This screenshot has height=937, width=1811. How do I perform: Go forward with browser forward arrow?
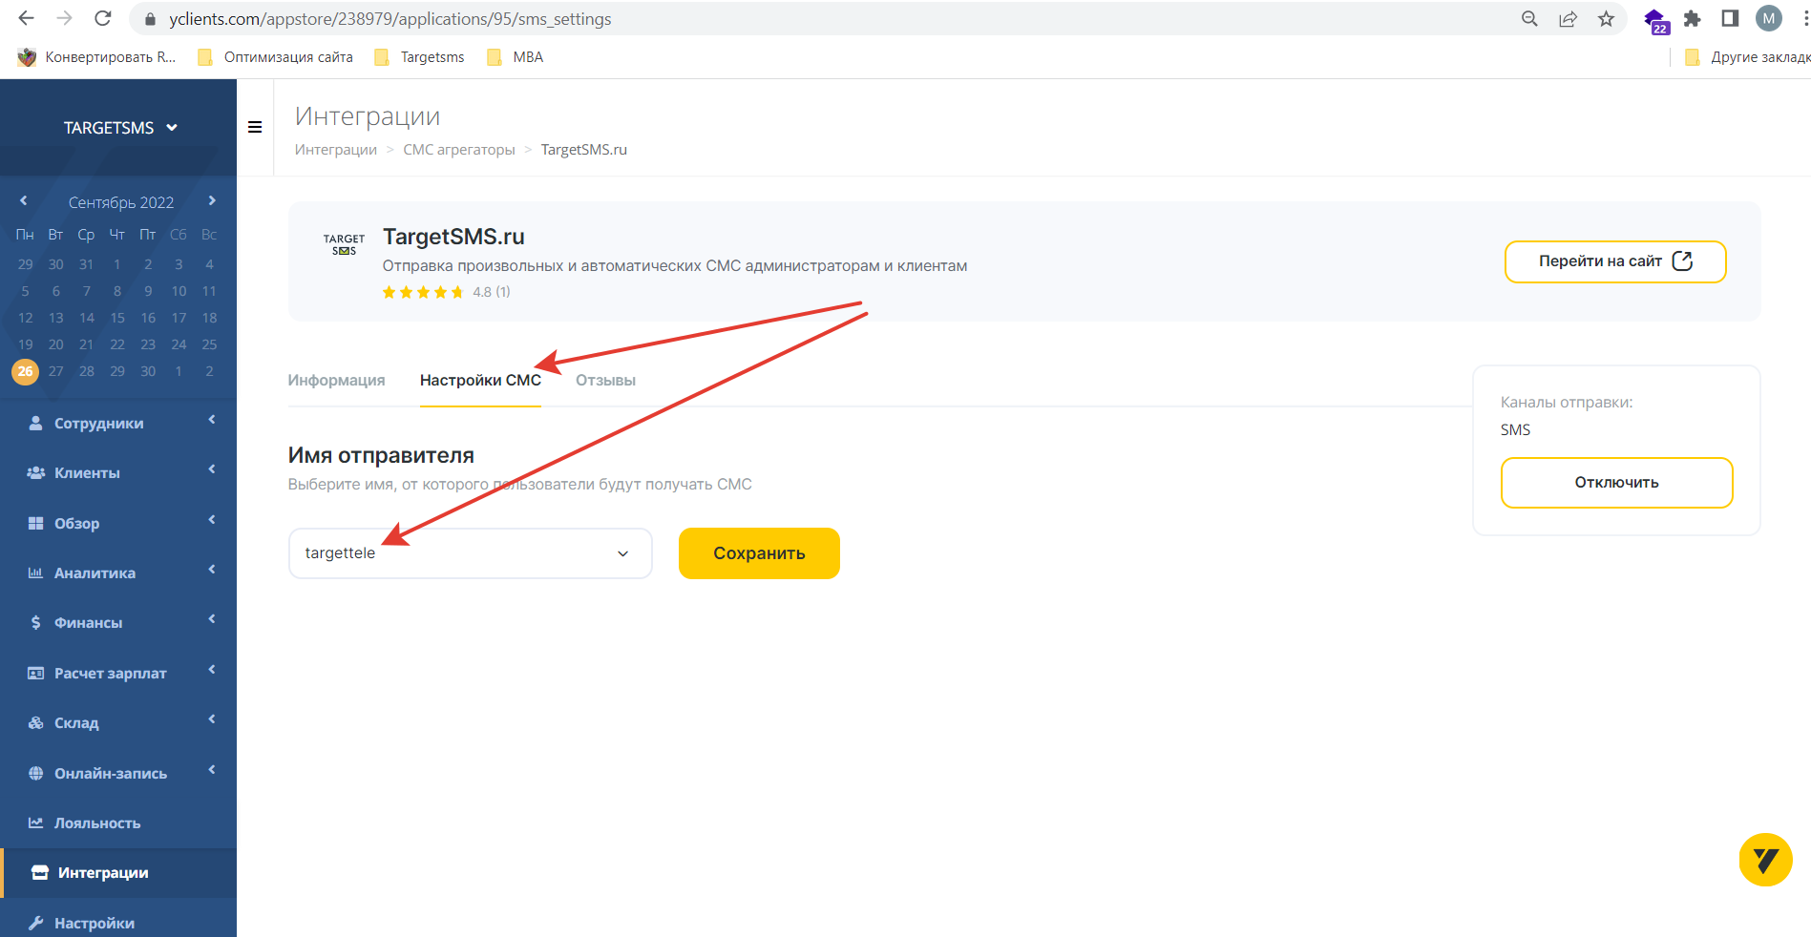[x=64, y=18]
